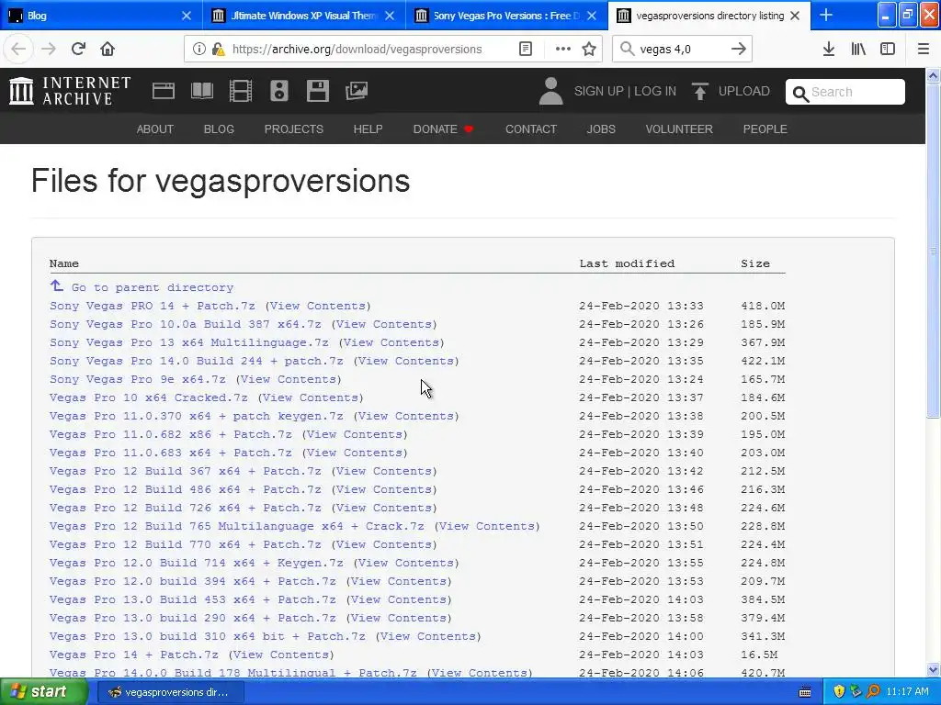Click the browser Back arrow button
The height and width of the screenshot is (705, 941).
(x=18, y=49)
